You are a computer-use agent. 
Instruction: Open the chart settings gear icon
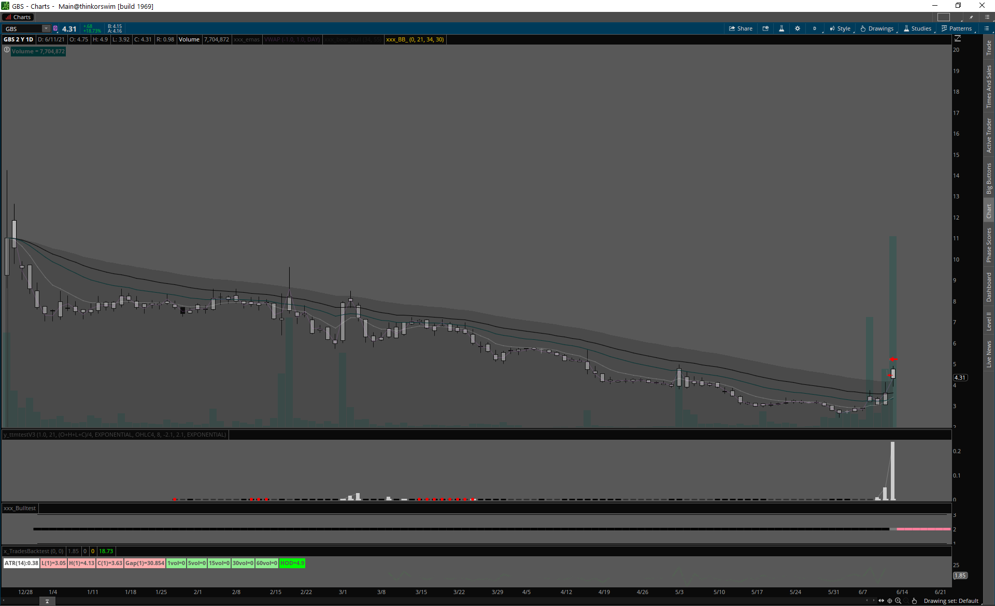(798, 28)
